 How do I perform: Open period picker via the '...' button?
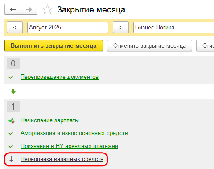click(x=103, y=27)
